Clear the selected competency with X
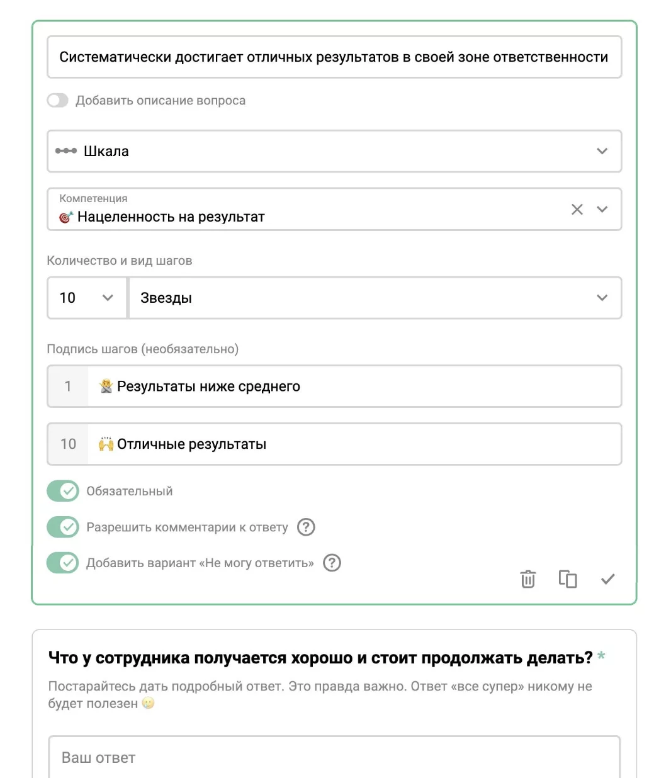This screenshot has height=778, width=671. click(577, 210)
